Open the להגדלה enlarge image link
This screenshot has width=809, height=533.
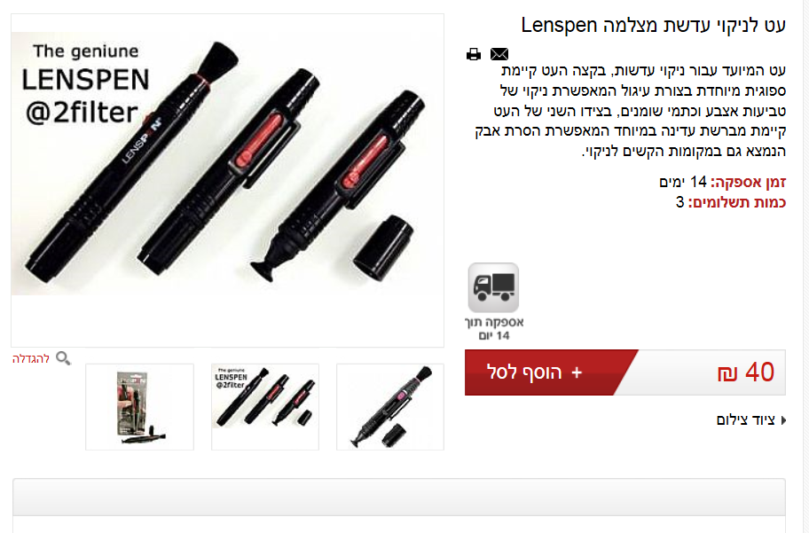click(31, 358)
